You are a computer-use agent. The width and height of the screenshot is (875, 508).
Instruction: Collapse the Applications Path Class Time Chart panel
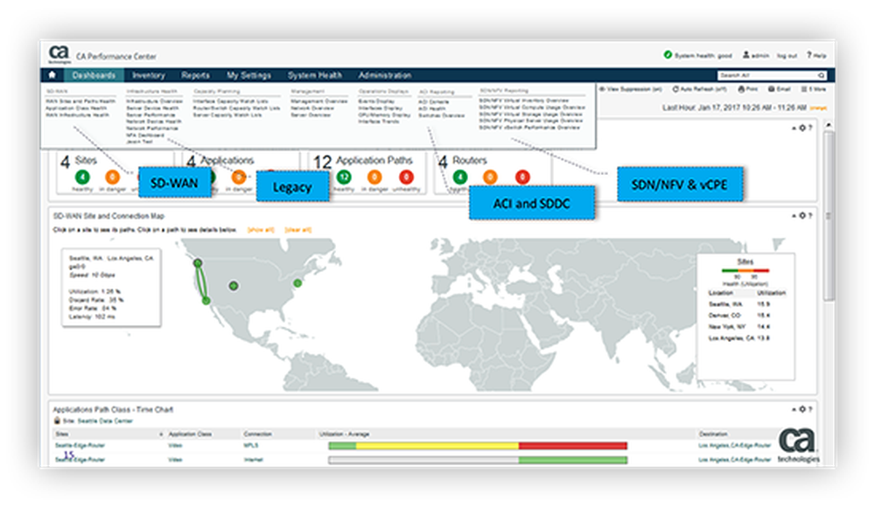pos(794,409)
